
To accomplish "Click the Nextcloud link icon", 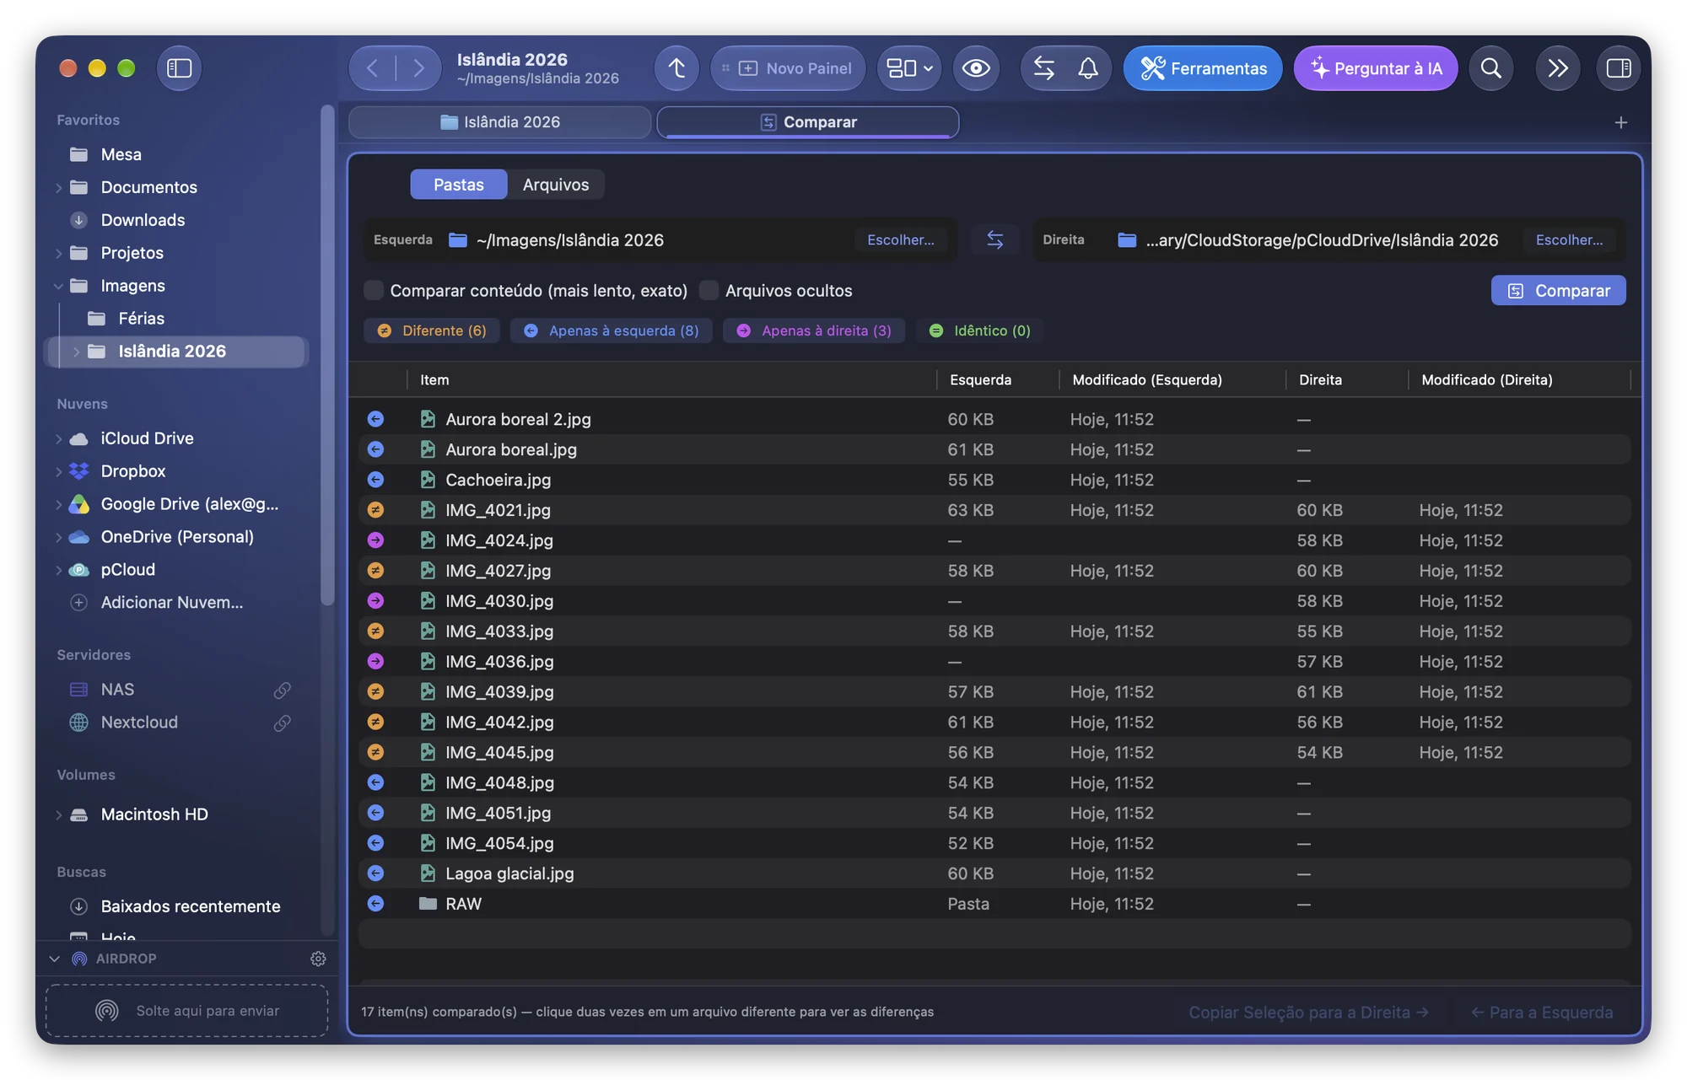I will point(283,724).
